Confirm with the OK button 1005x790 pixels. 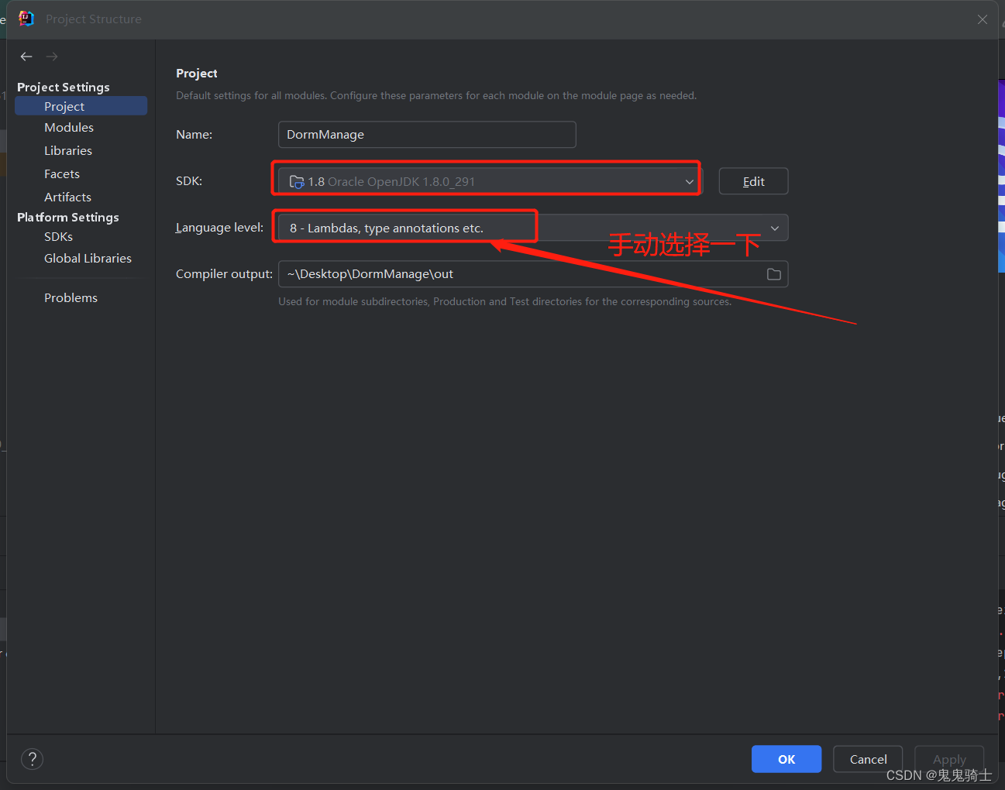786,759
